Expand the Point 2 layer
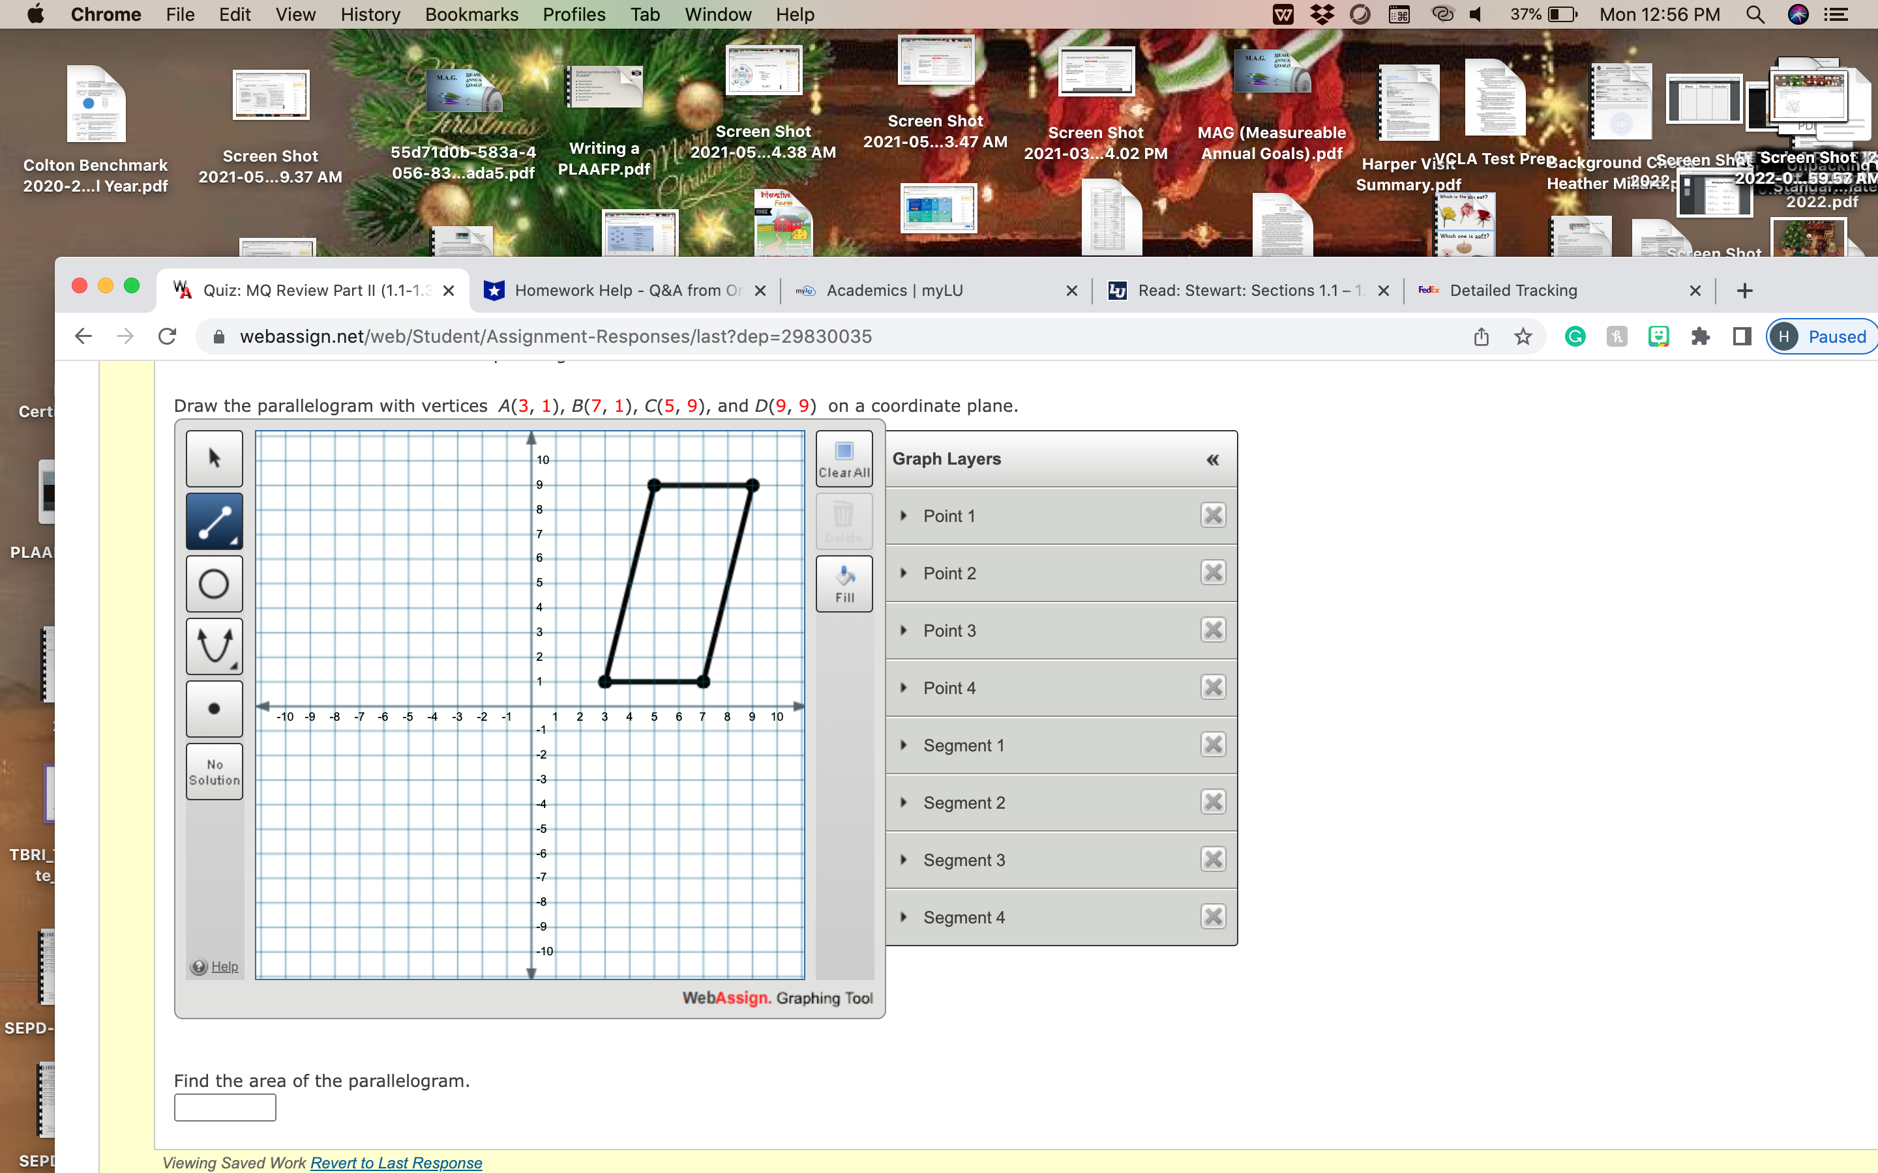Viewport: 1878px width, 1173px height. [x=903, y=573]
